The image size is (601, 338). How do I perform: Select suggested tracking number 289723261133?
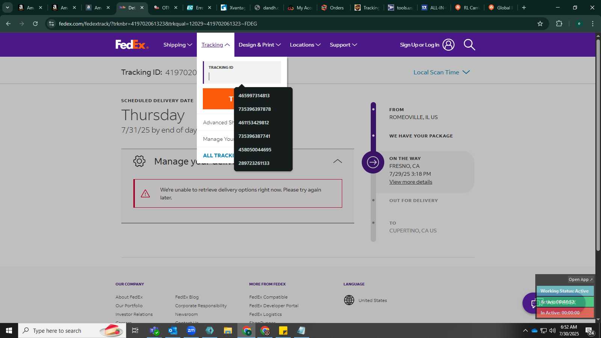coord(263,163)
